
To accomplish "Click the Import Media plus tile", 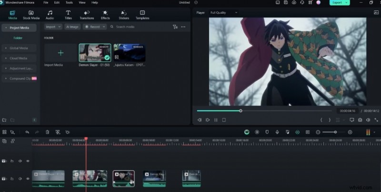I will click(61, 53).
